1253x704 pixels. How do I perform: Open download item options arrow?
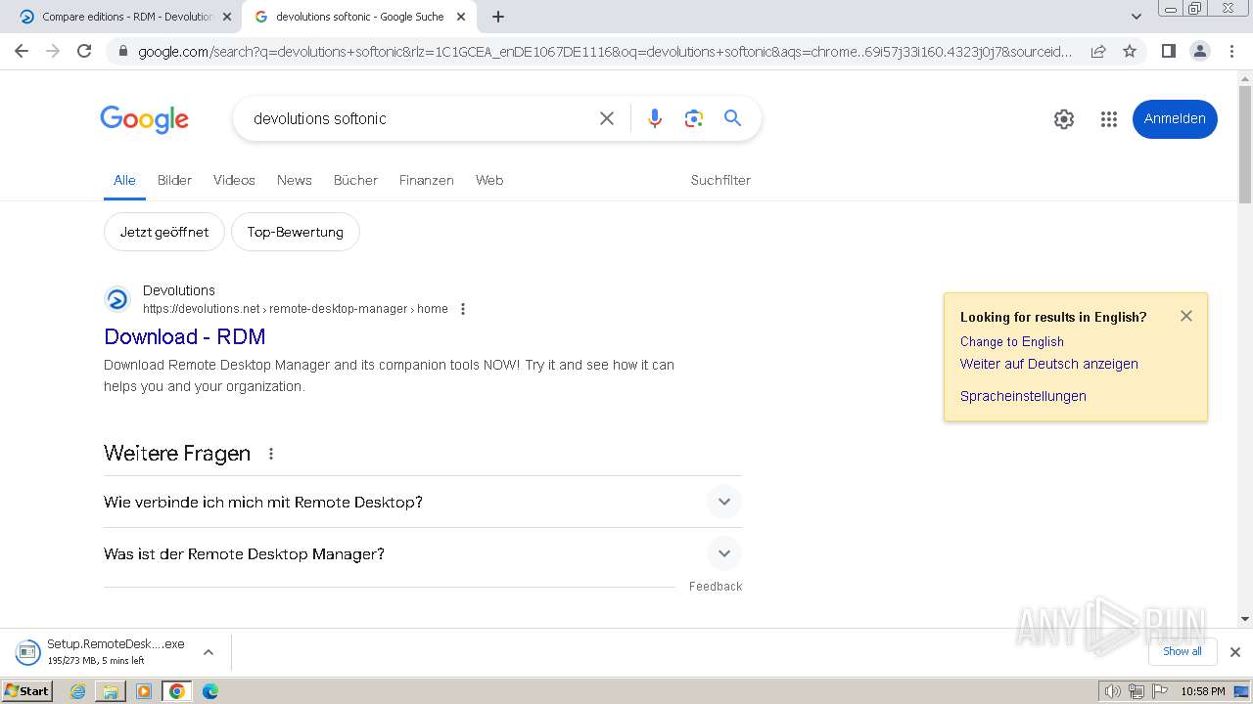tap(208, 652)
